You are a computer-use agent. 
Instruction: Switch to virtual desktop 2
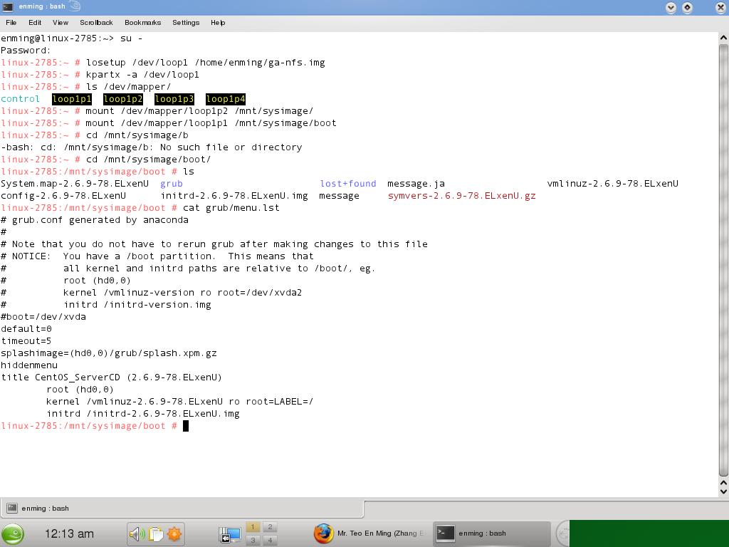point(270,527)
